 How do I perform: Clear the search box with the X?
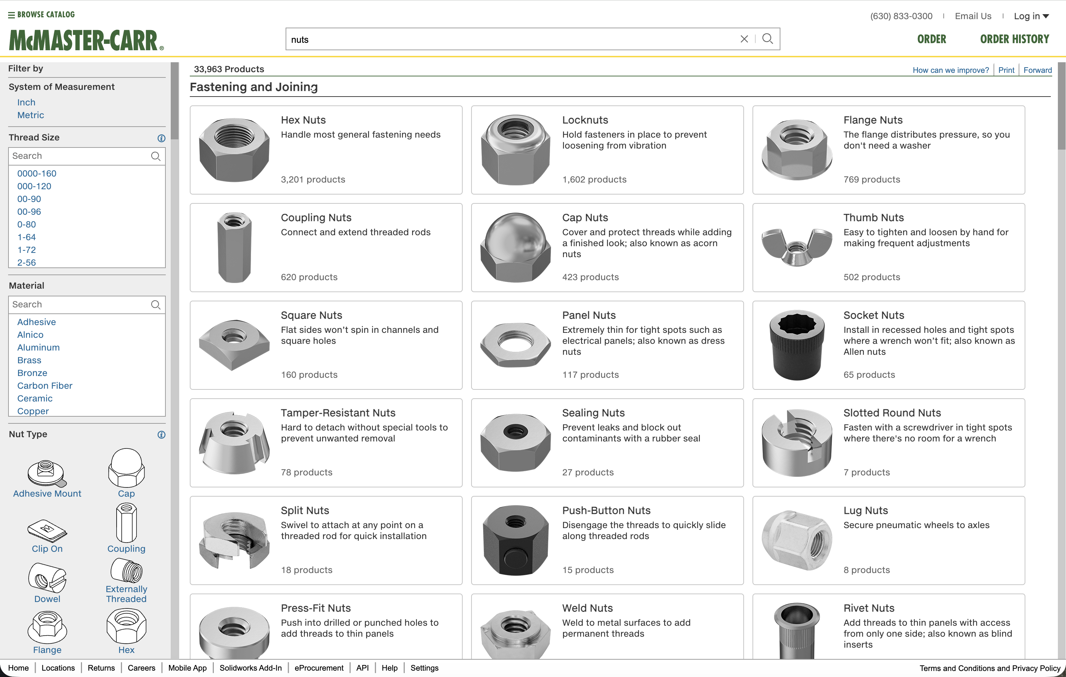744,39
